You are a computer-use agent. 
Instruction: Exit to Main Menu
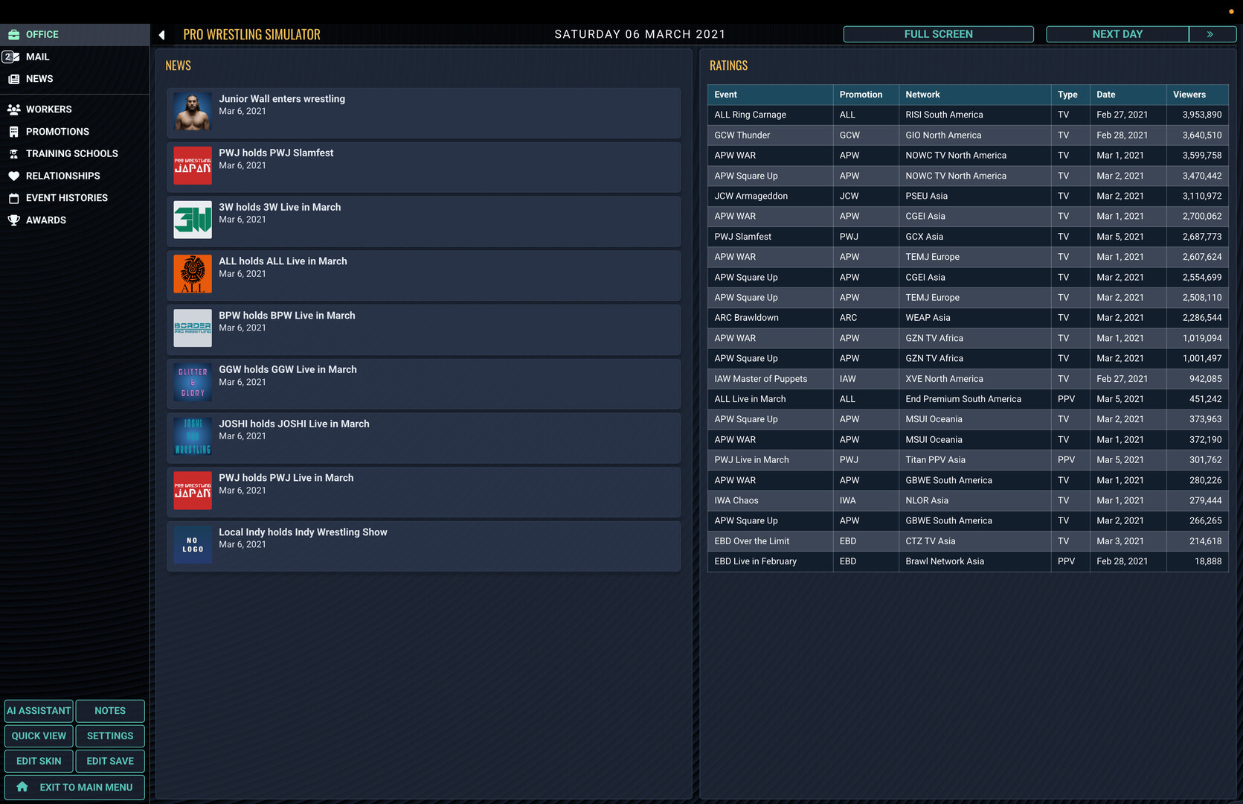(x=74, y=787)
